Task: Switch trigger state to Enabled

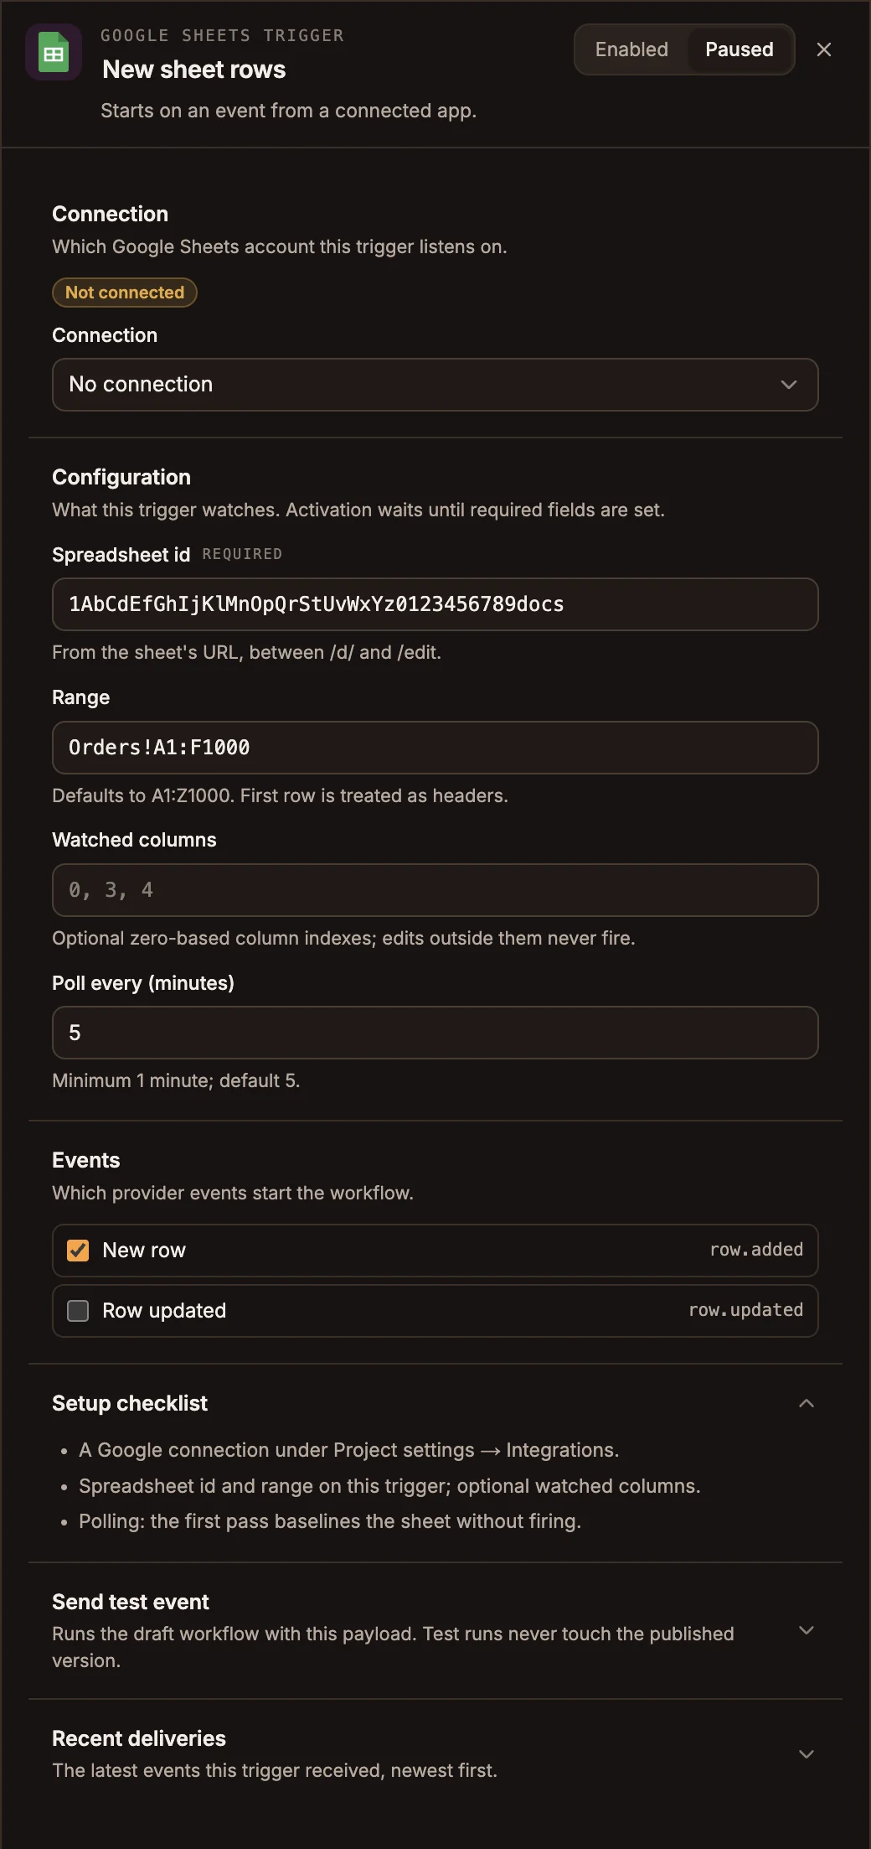Action: pyautogui.click(x=631, y=49)
